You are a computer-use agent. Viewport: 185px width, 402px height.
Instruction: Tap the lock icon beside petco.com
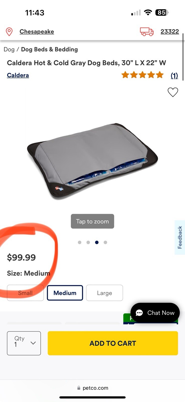click(x=79, y=388)
